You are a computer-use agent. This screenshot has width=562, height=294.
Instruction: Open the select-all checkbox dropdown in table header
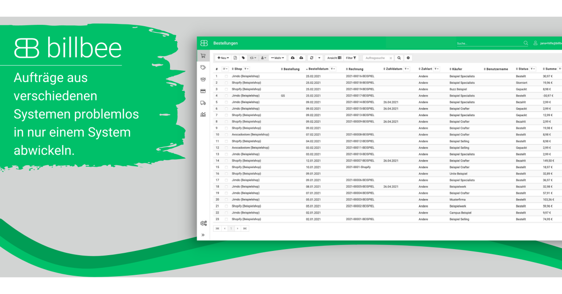pos(225,69)
